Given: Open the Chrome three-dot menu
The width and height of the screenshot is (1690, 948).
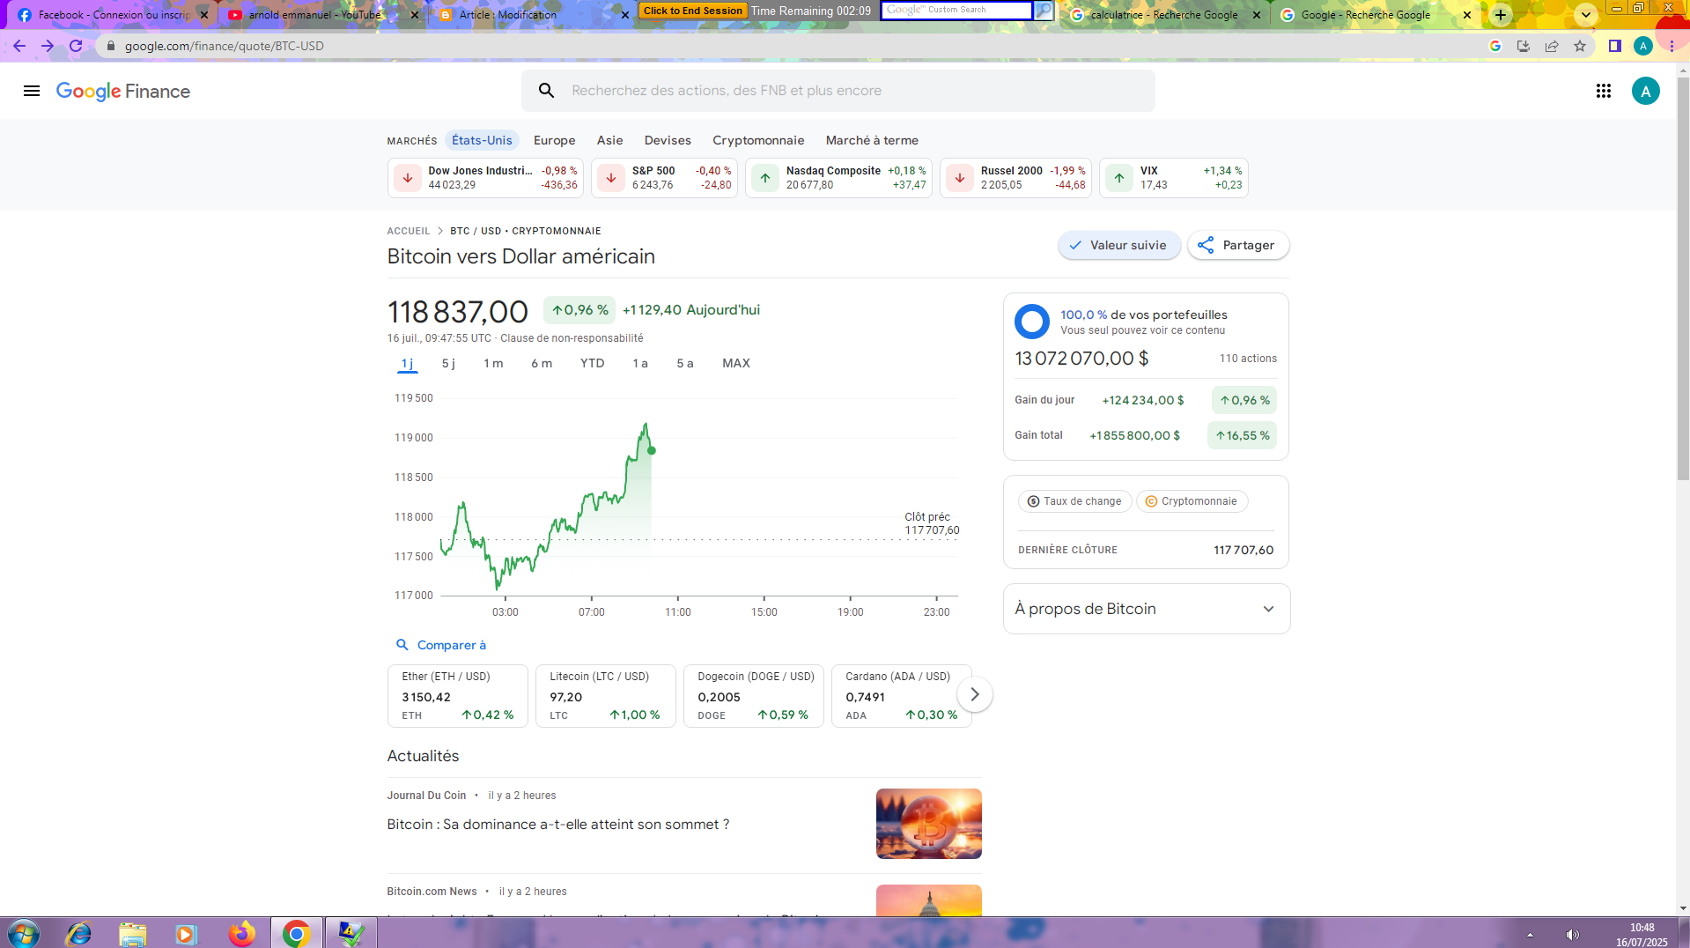Looking at the screenshot, I should pos(1672,46).
